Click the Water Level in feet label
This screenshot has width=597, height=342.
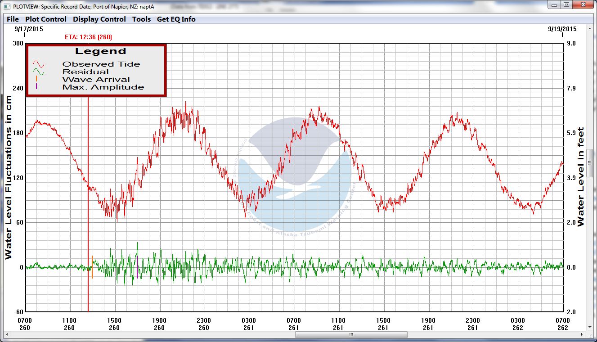click(580, 177)
